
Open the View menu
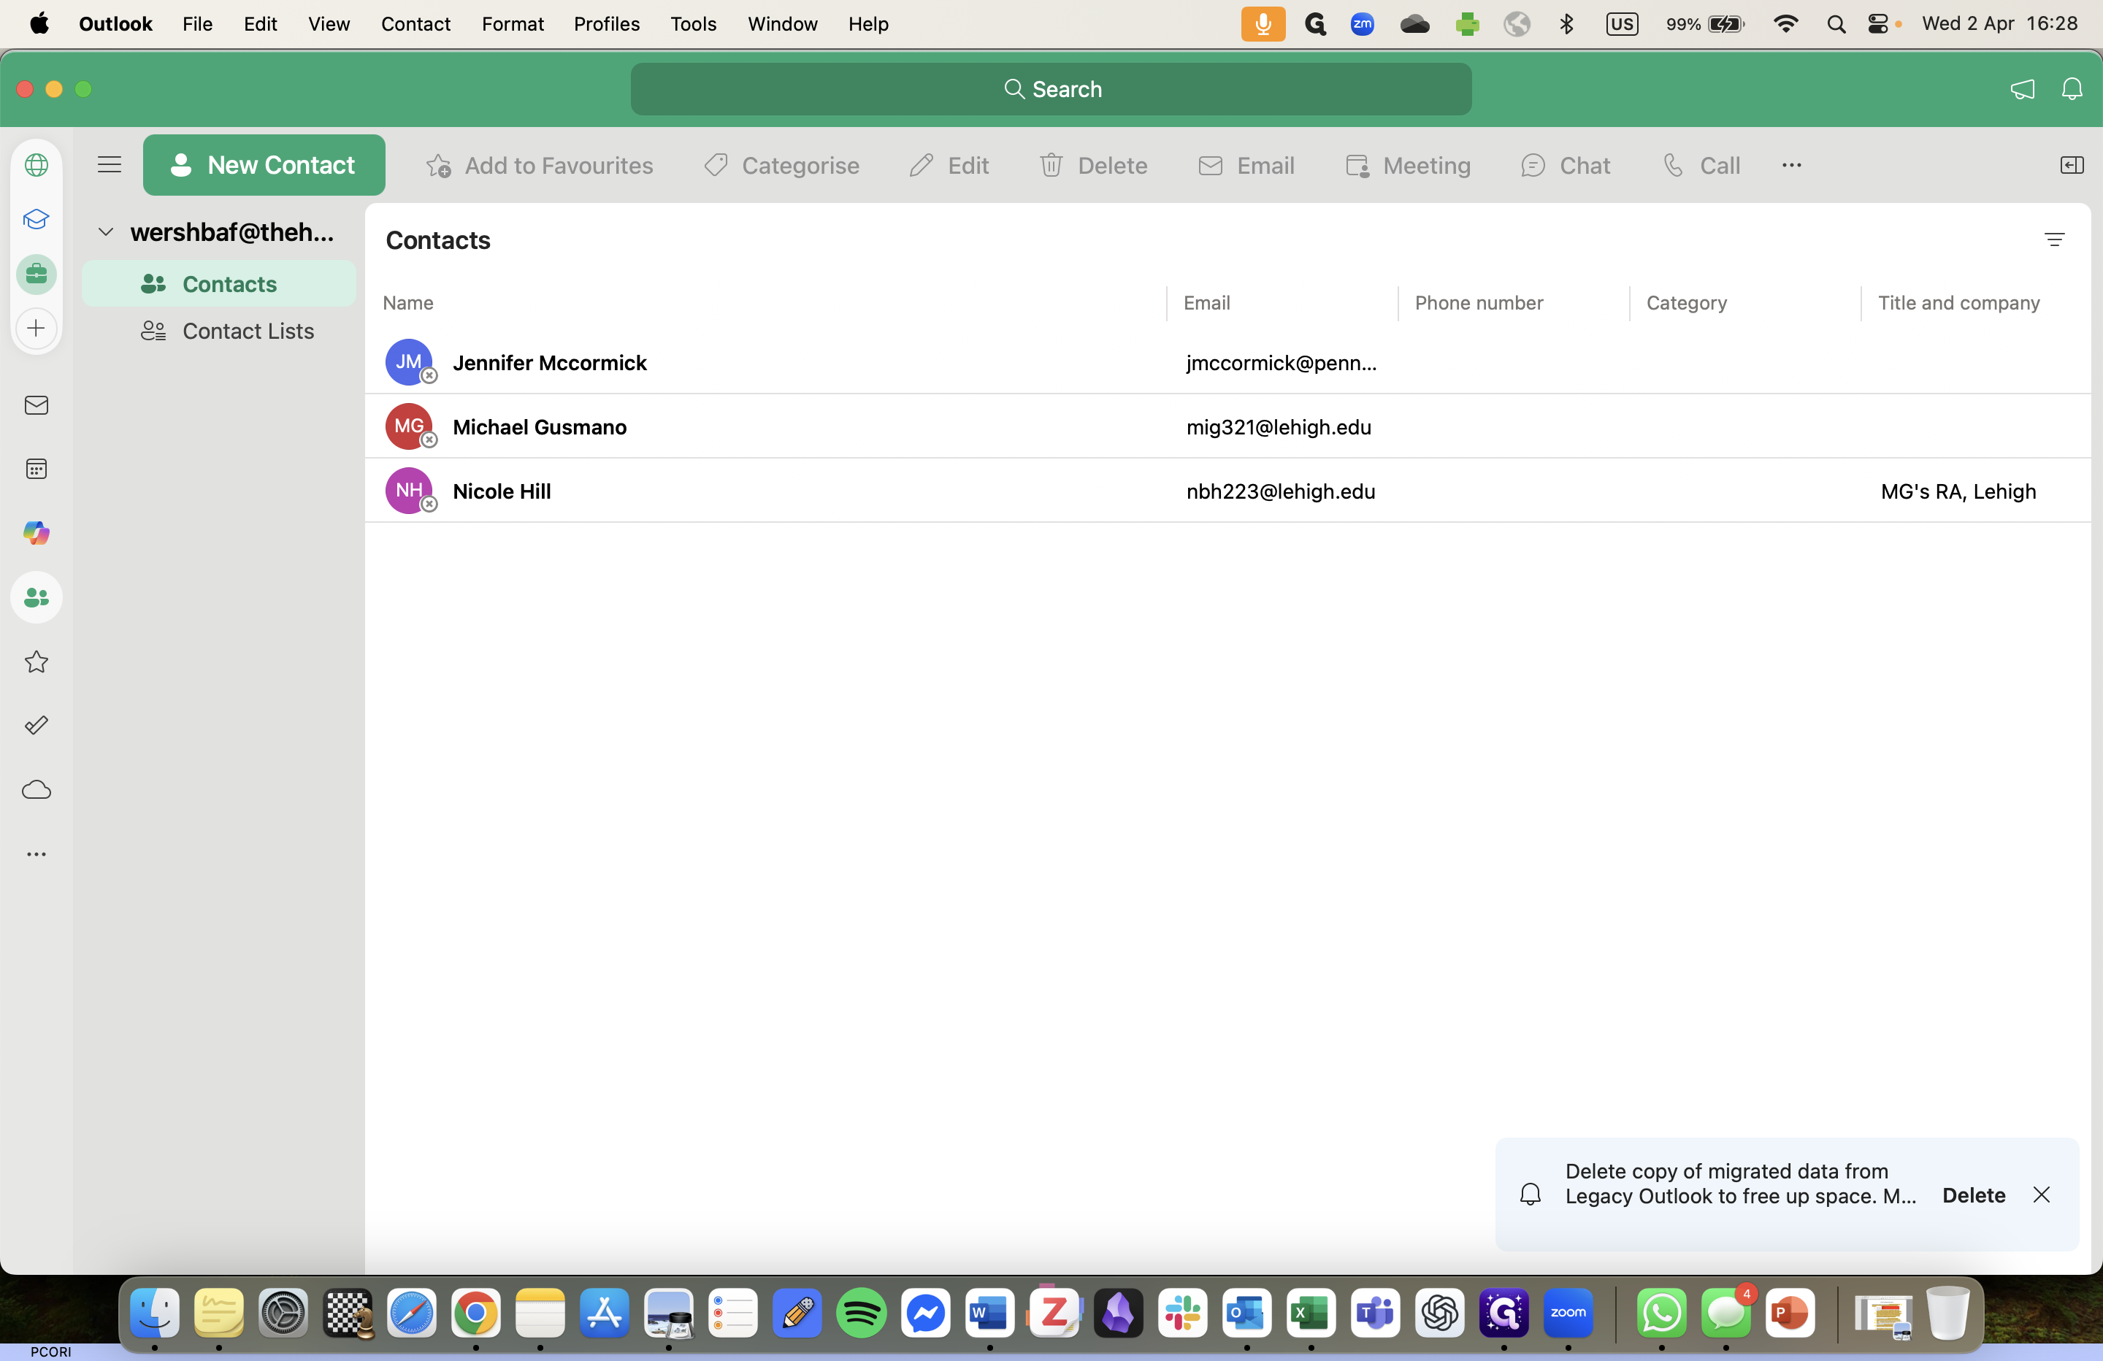(x=329, y=24)
